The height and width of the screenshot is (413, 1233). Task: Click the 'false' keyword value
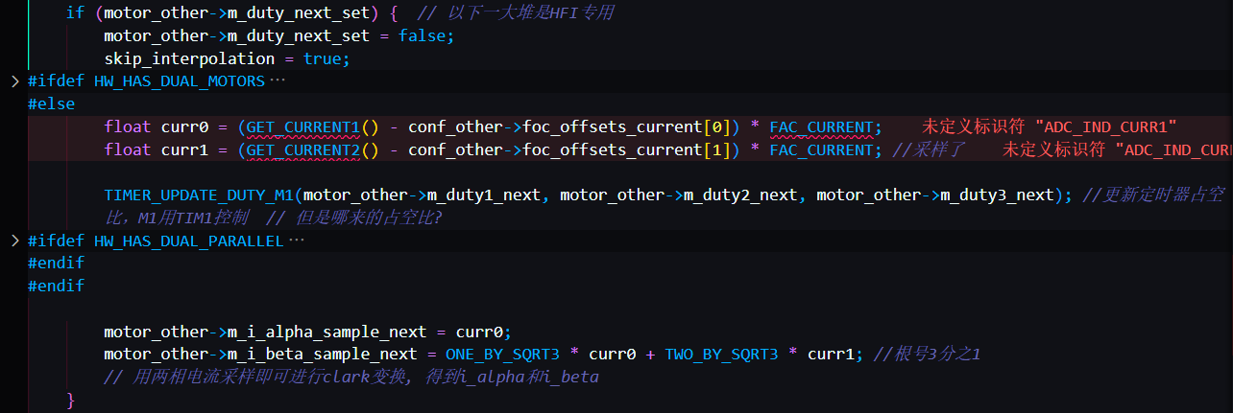422,35
